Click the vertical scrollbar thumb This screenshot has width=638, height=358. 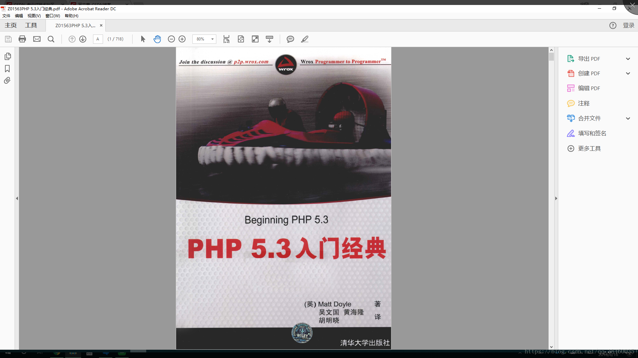[x=551, y=57]
